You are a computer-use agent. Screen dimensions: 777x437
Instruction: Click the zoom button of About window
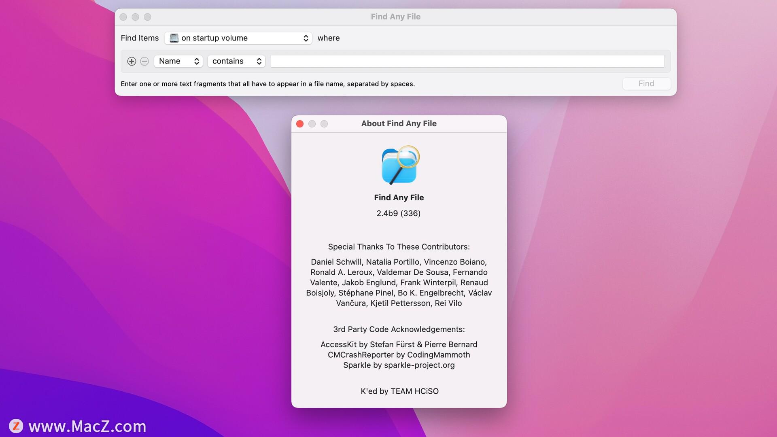click(324, 124)
